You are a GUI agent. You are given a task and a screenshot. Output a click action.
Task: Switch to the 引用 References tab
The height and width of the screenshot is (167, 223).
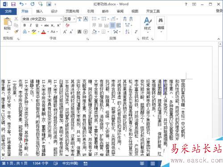click(91, 11)
